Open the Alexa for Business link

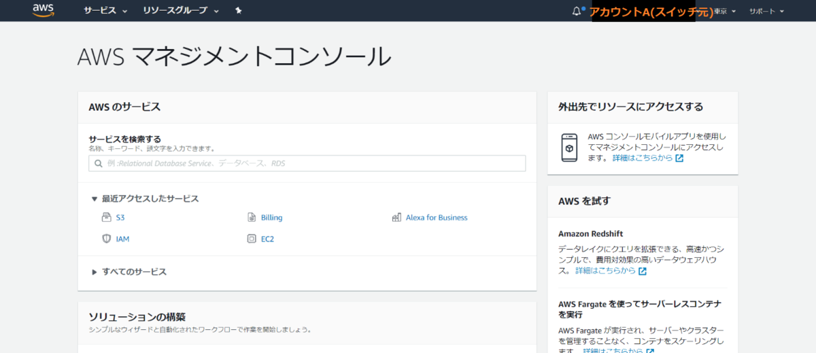click(437, 218)
